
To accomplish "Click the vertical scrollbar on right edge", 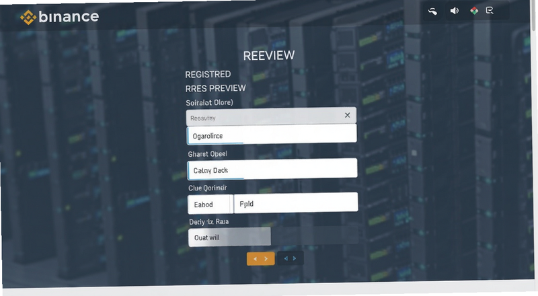I will (533, 15).
